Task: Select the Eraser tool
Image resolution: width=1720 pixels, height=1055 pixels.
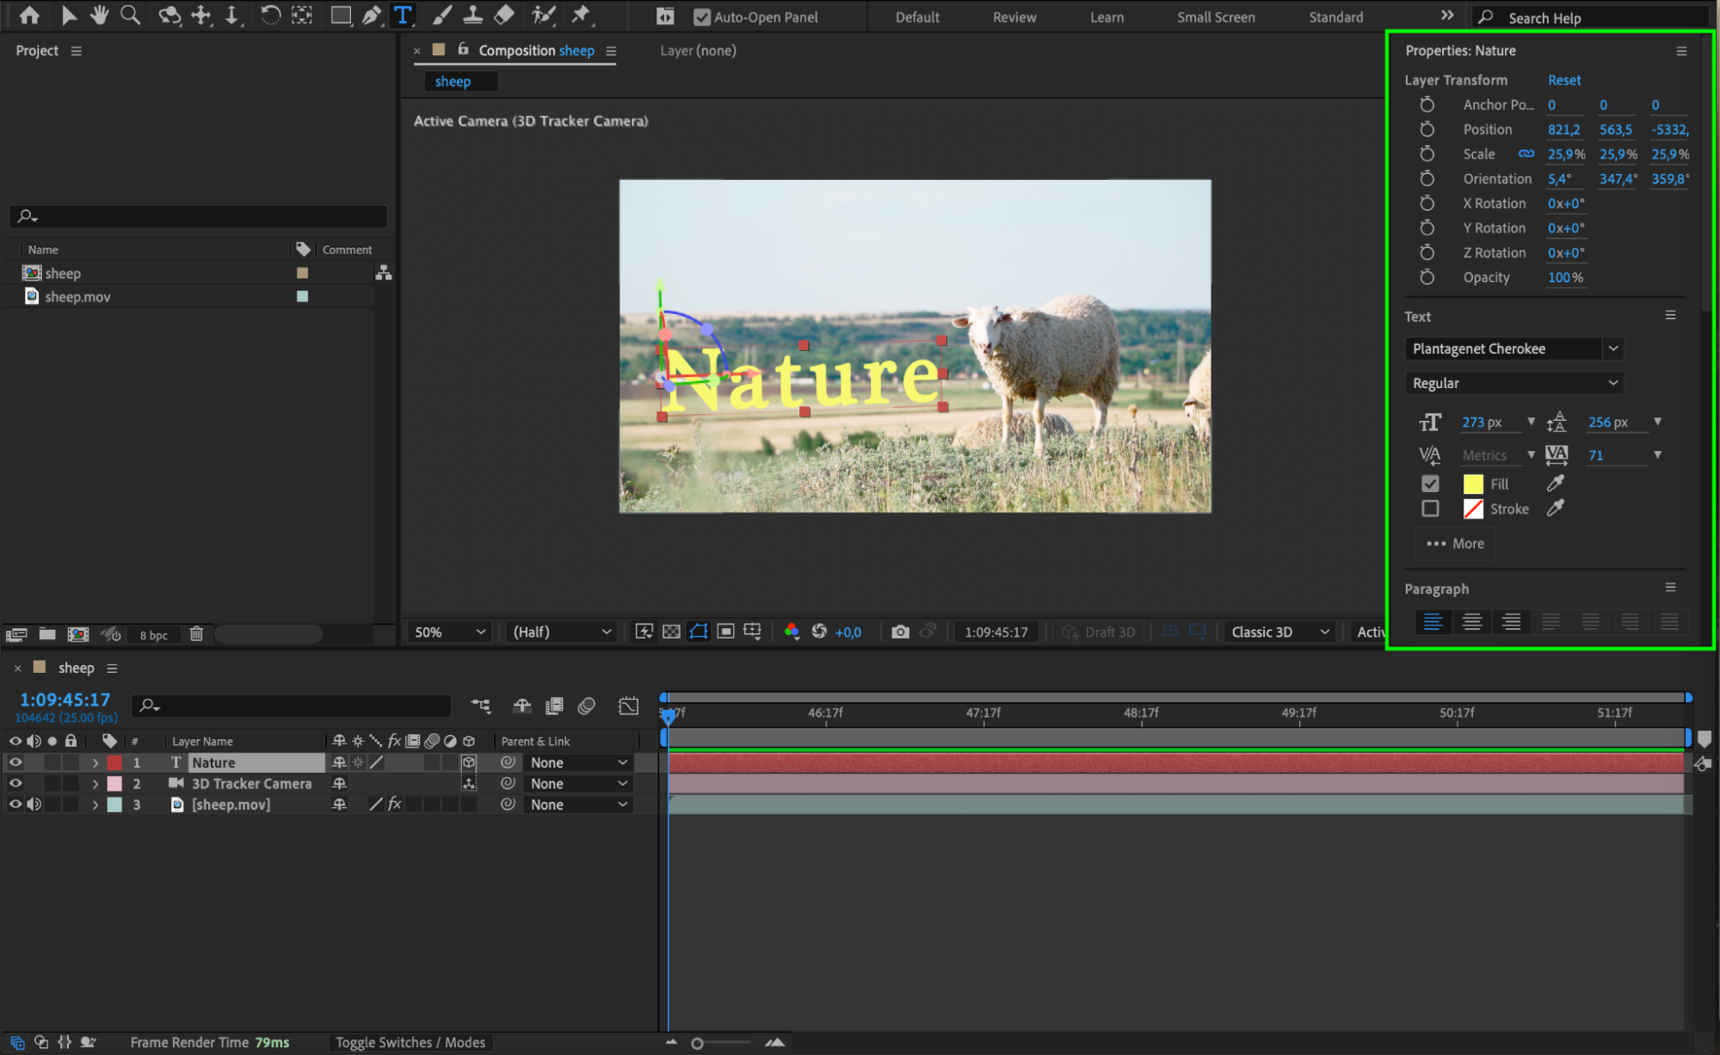Action: (504, 15)
